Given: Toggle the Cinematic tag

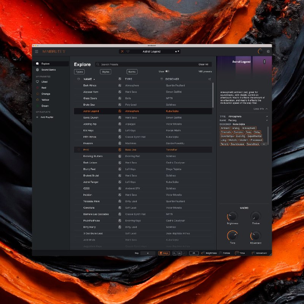Looking at the screenshot, I should pos(226,132).
